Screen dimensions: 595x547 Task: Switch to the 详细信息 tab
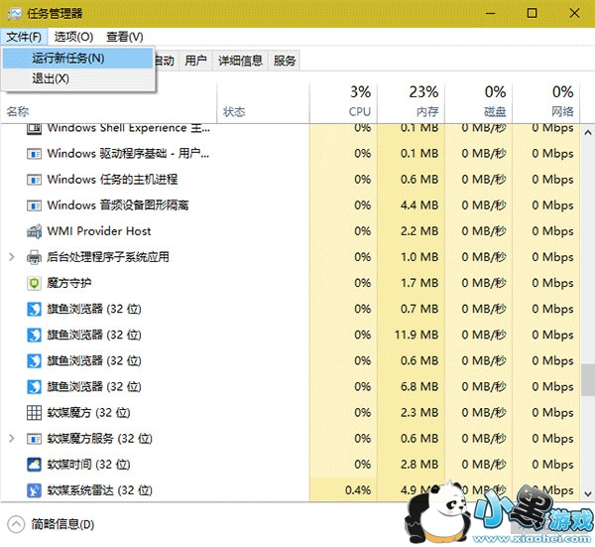tap(240, 61)
